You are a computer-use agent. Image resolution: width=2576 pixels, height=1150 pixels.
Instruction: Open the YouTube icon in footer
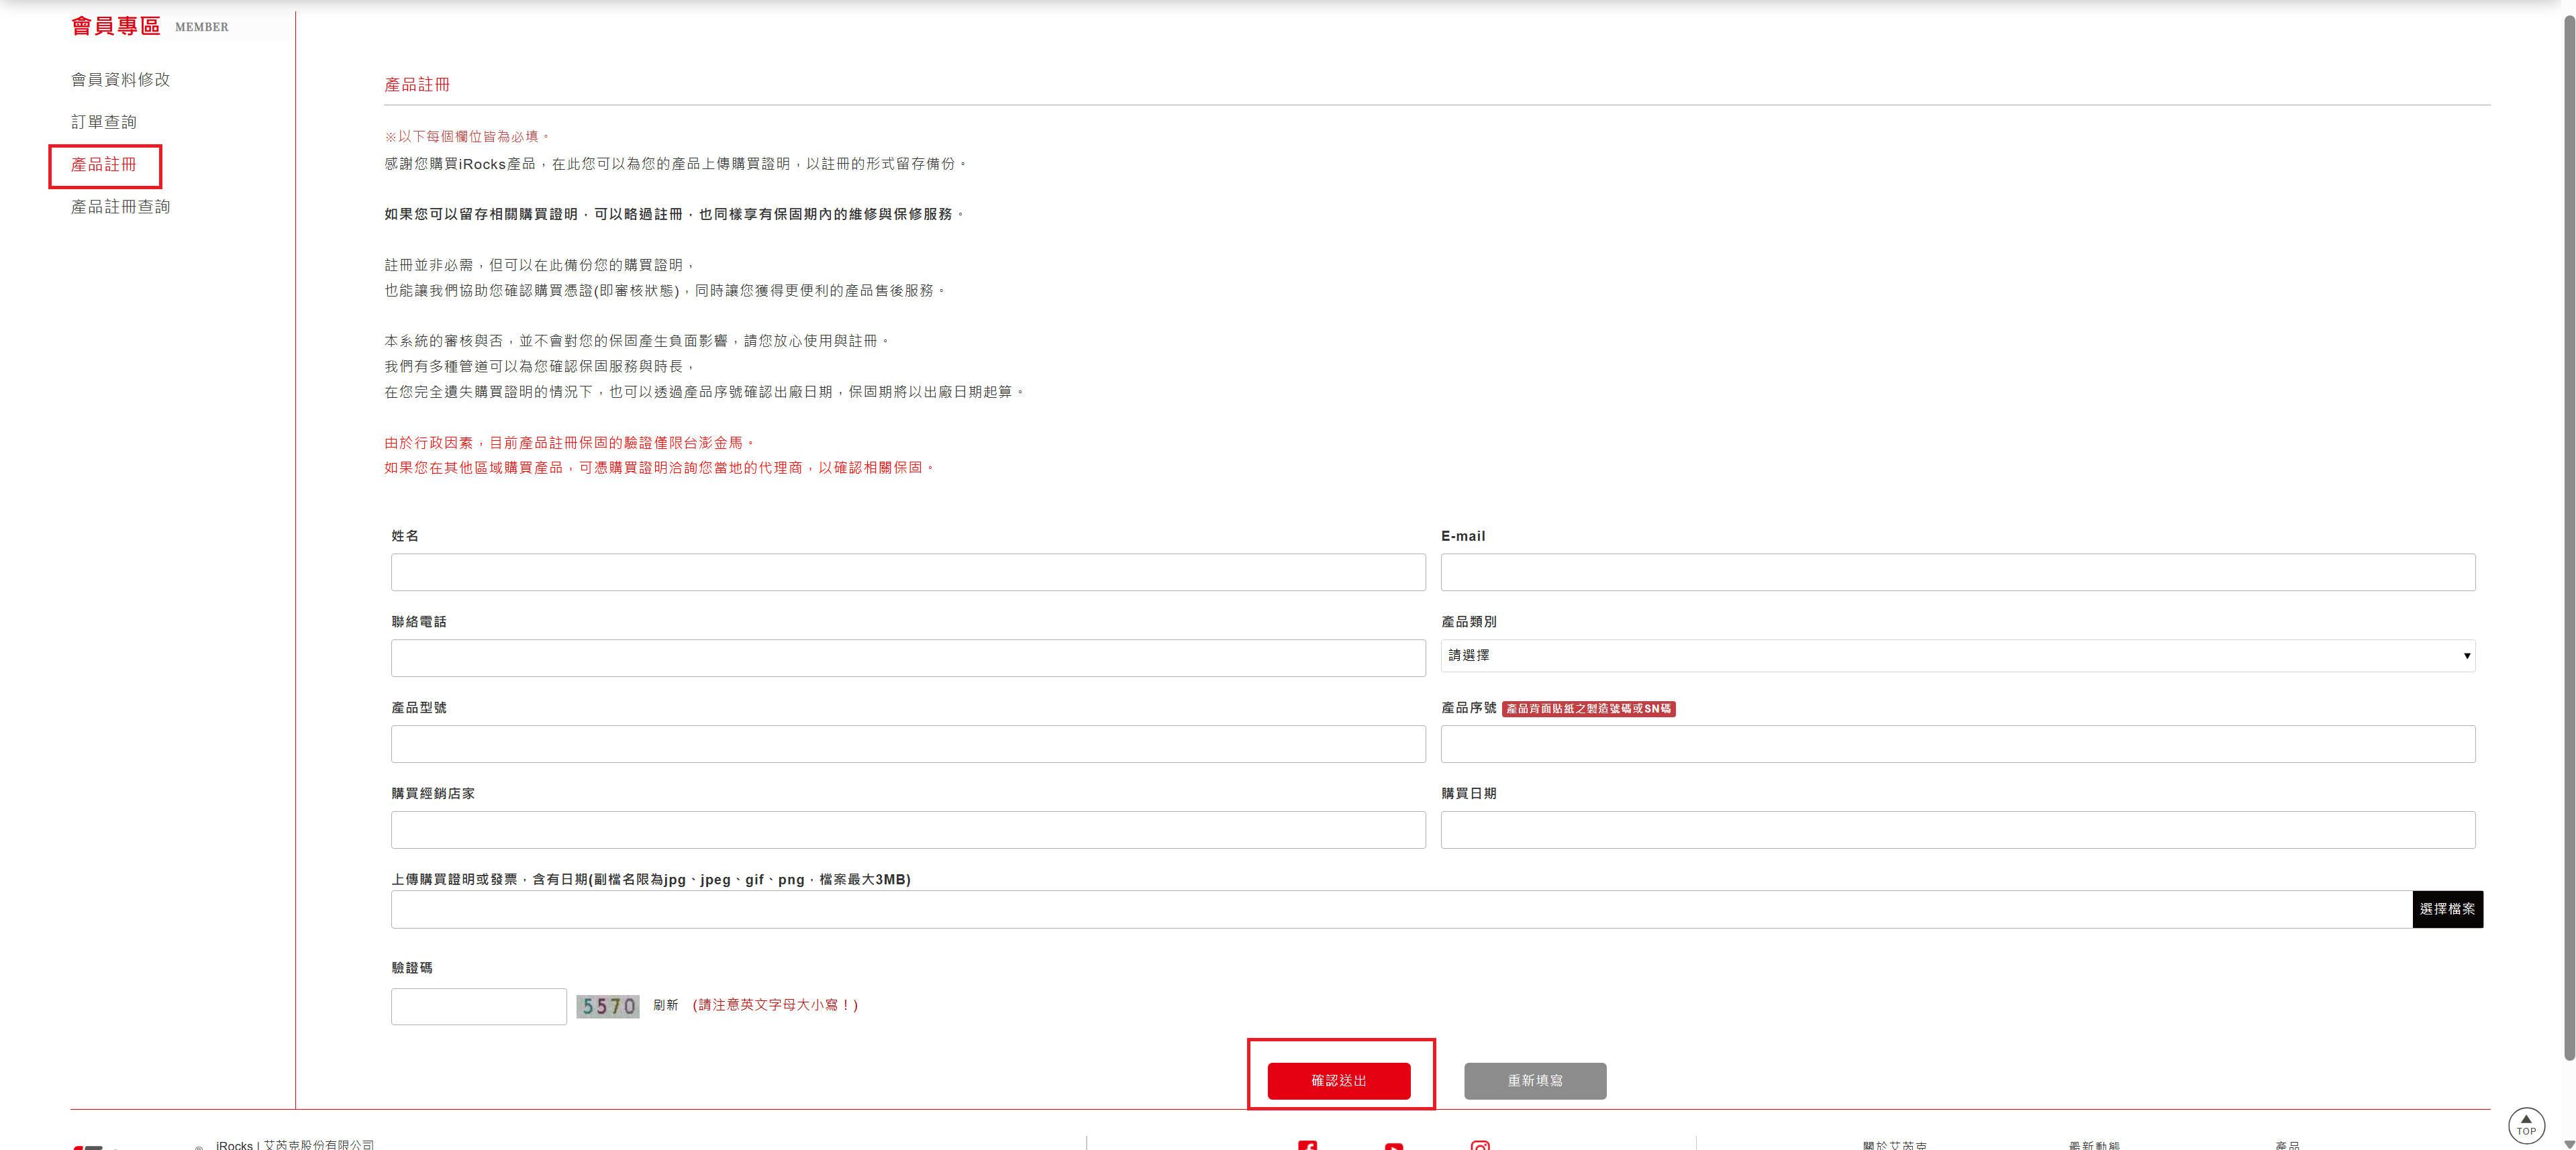pos(1393,1145)
